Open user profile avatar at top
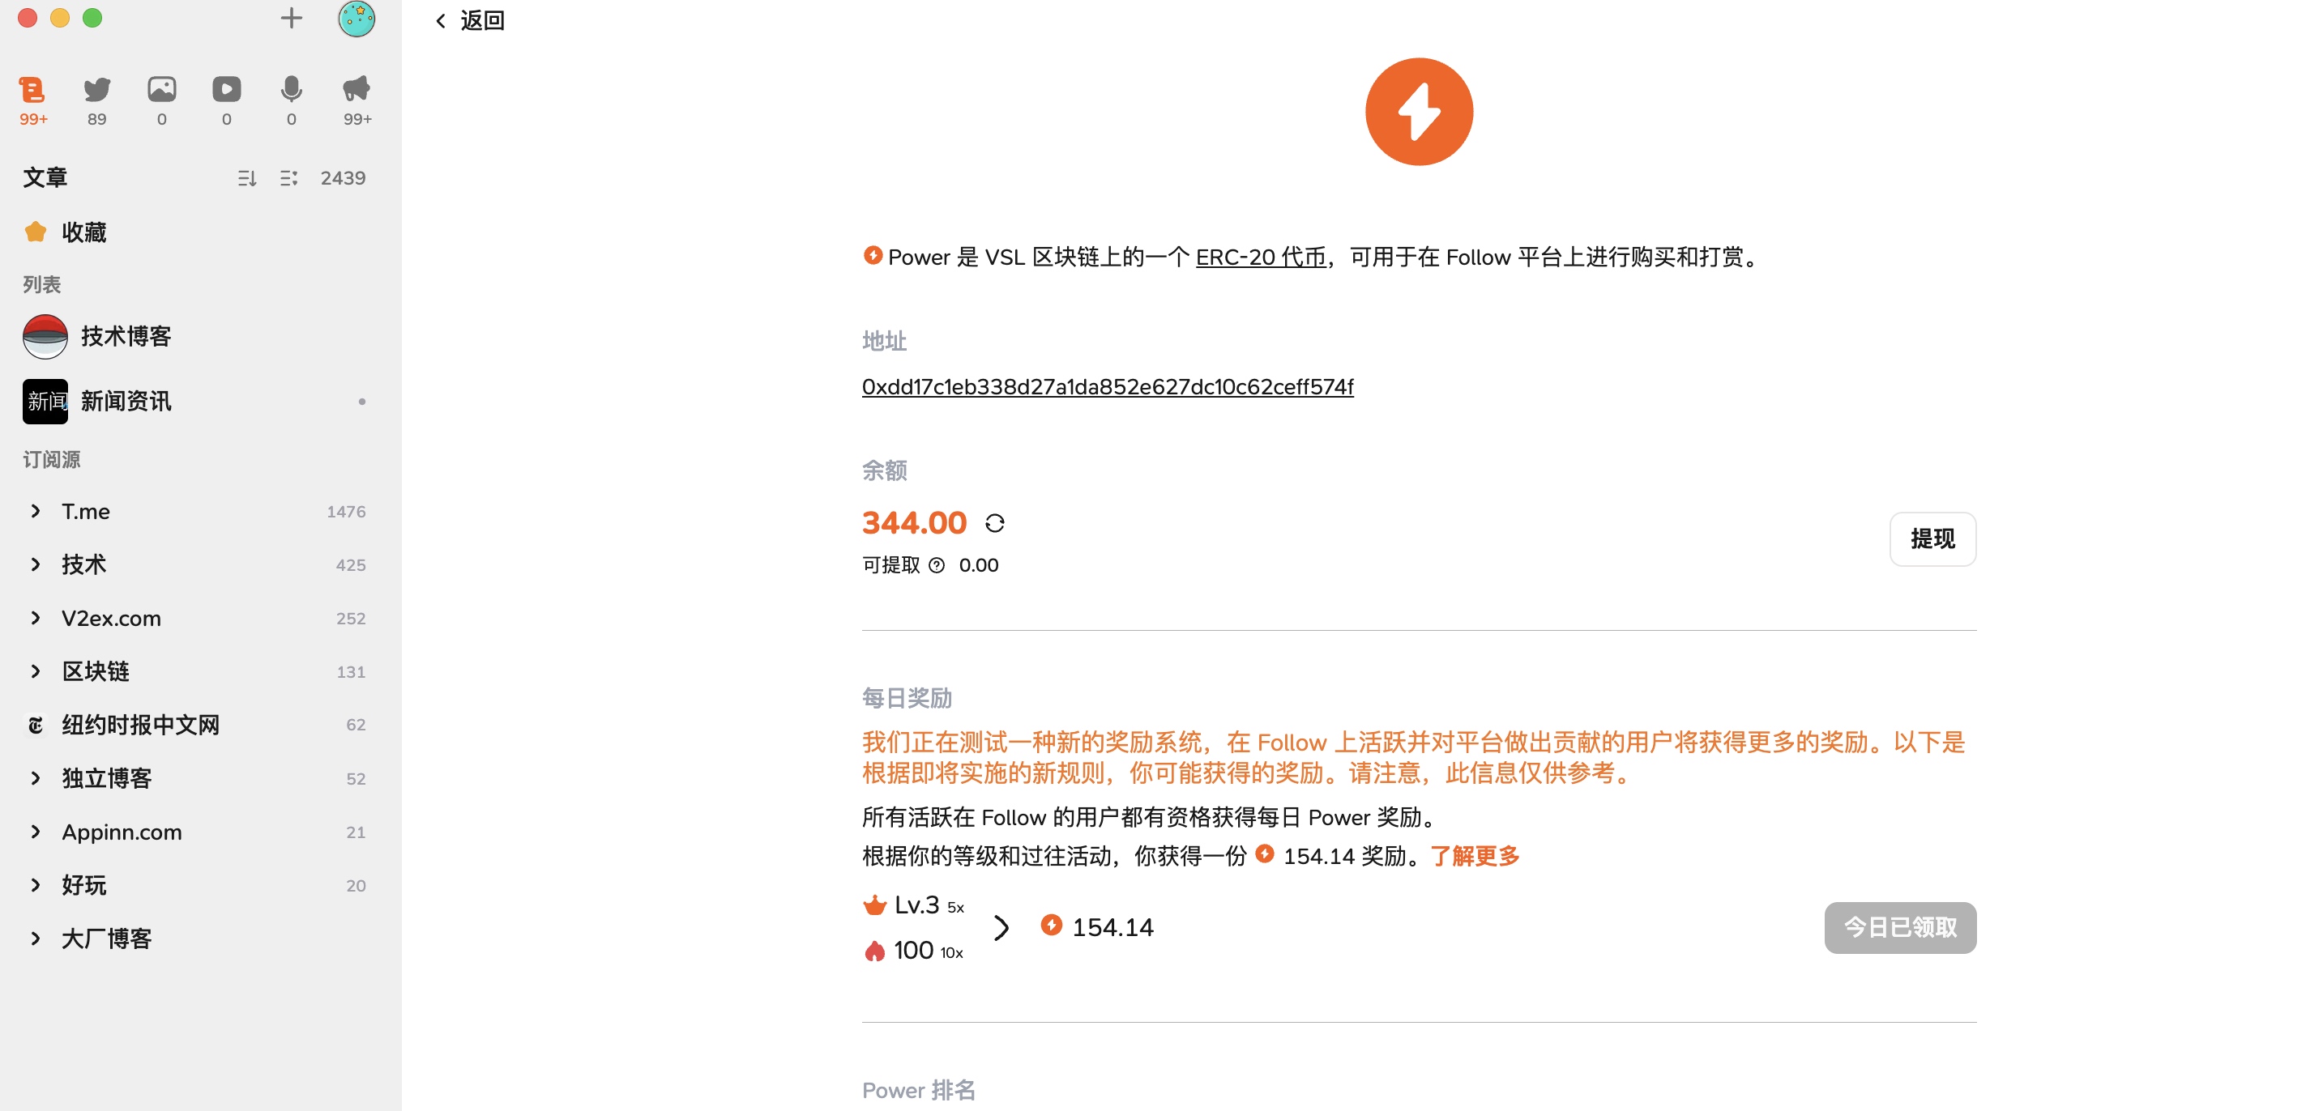Screen dimensions: 2306x1111 point(357,18)
